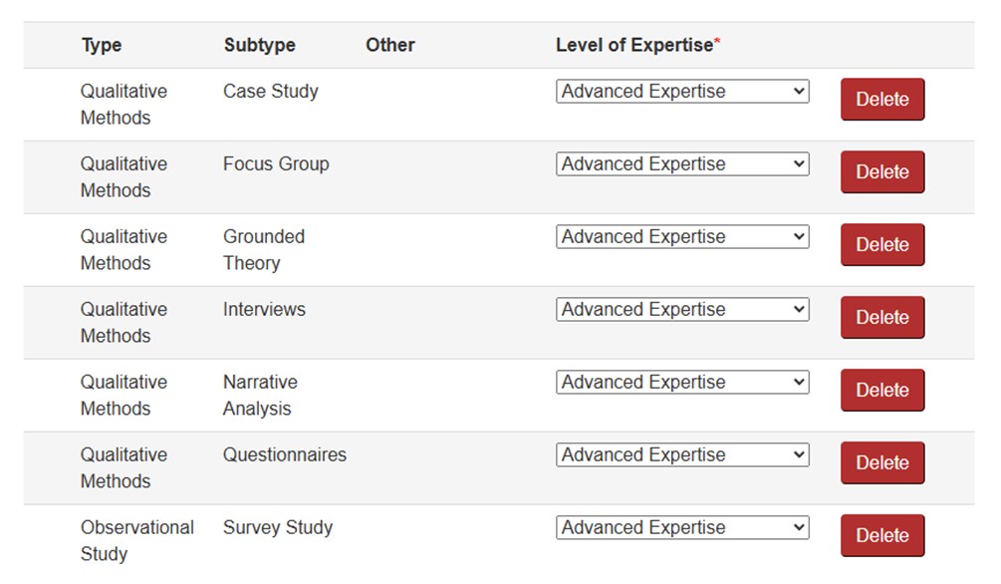This screenshot has width=1001, height=584.
Task: Remove the Grounded Theory row
Action: click(881, 245)
